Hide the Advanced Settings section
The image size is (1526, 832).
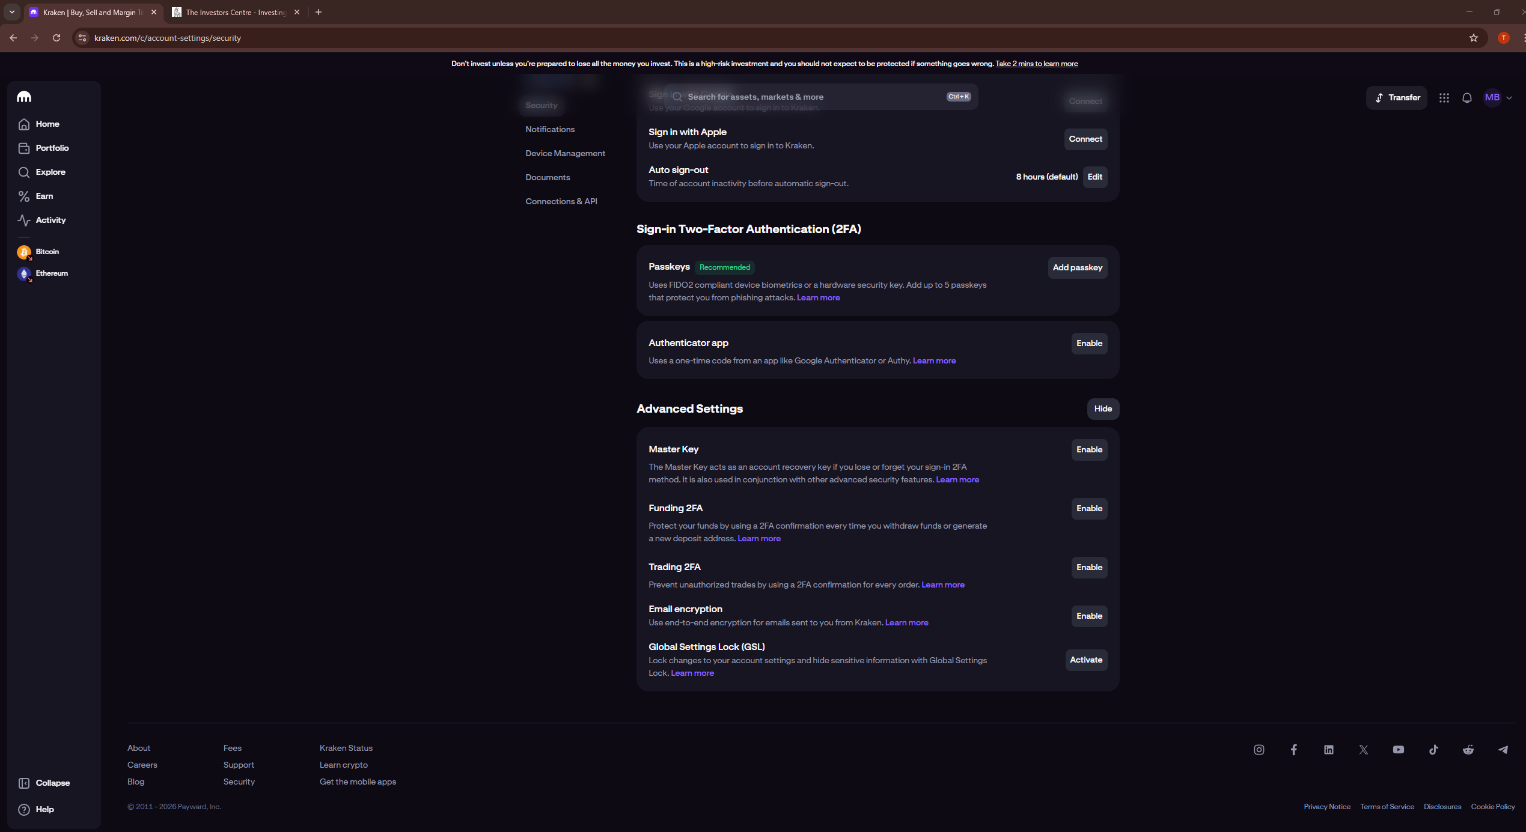click(1103, 409)
